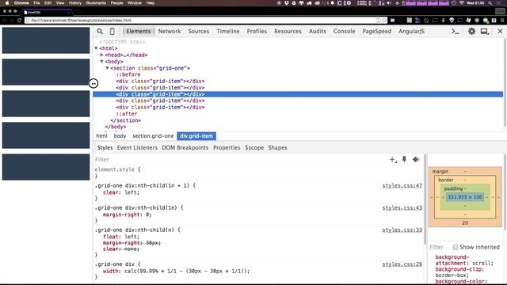The width and height of the screenshot is (507, 285).
Task: Select the highlighted grid-item div row
Action: [x=298, y=94]
